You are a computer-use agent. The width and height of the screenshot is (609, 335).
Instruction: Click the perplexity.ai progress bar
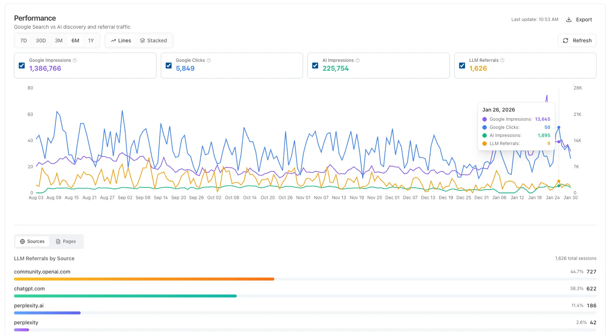tap(47, 313)
